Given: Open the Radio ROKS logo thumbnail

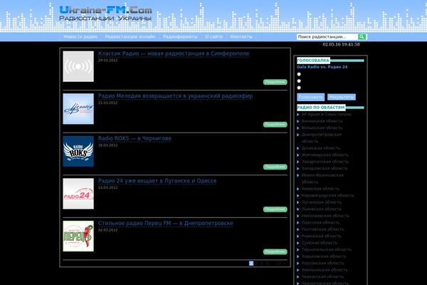Looking at the screenshot, I should click(x=78, y=151).
